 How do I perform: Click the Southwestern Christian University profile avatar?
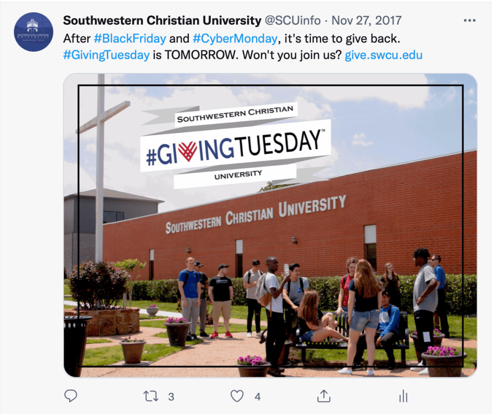[33, 32]
